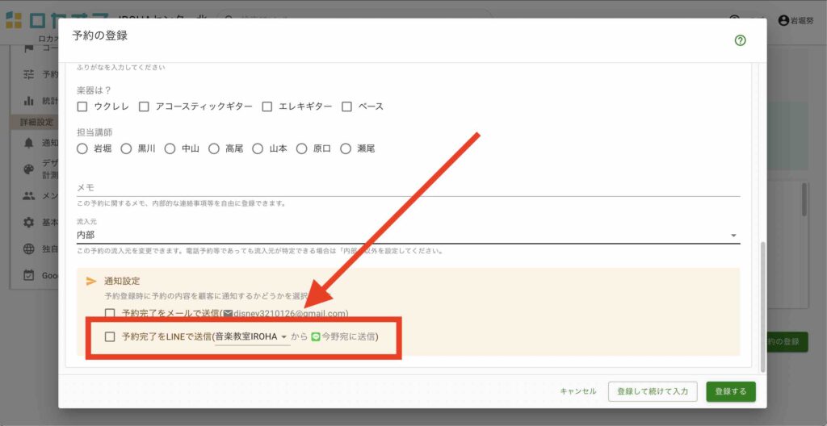Choose 山本 as the assigned instructor
Viewport: 827px width, 426px height.
point(258,148)
